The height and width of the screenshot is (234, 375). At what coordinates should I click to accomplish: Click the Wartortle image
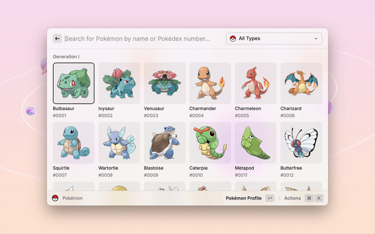point(119,143)
